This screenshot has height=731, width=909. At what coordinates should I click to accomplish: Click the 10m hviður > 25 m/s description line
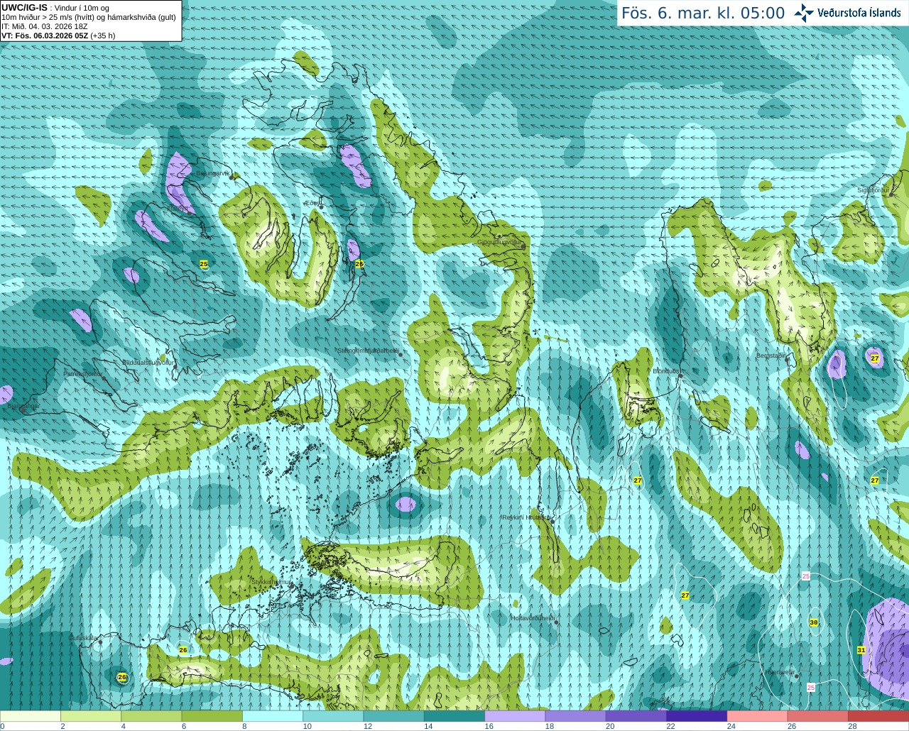89,17
